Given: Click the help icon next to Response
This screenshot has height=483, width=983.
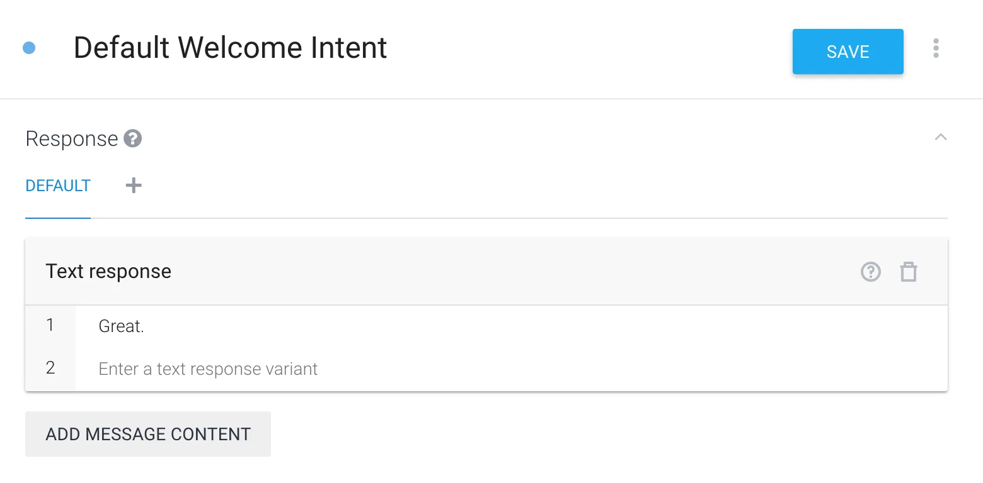Looking at the screenshot, I should (132, 138).
